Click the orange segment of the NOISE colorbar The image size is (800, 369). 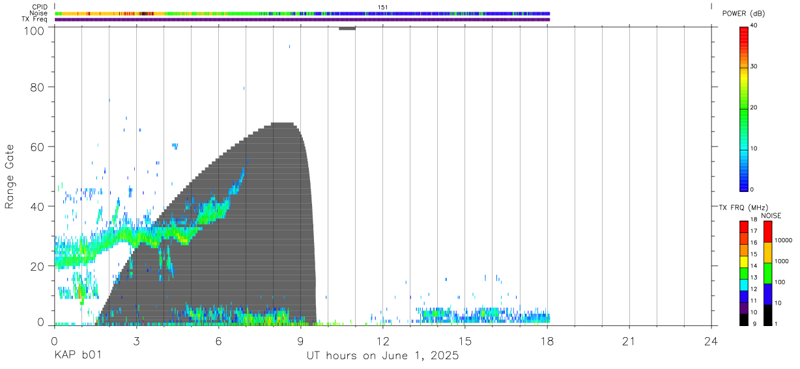(x=767, y=253)
